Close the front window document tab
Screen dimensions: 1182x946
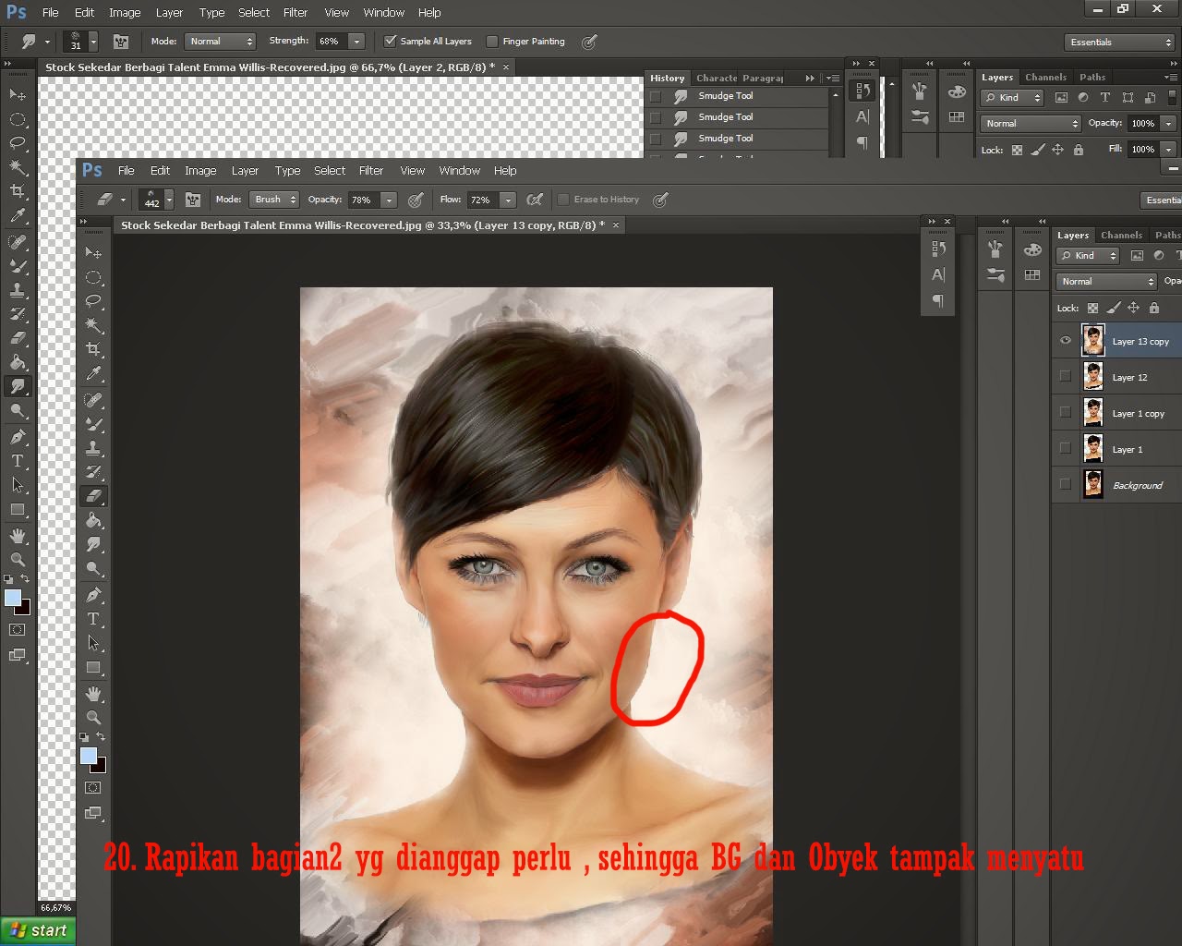click(x=617, y=224)
